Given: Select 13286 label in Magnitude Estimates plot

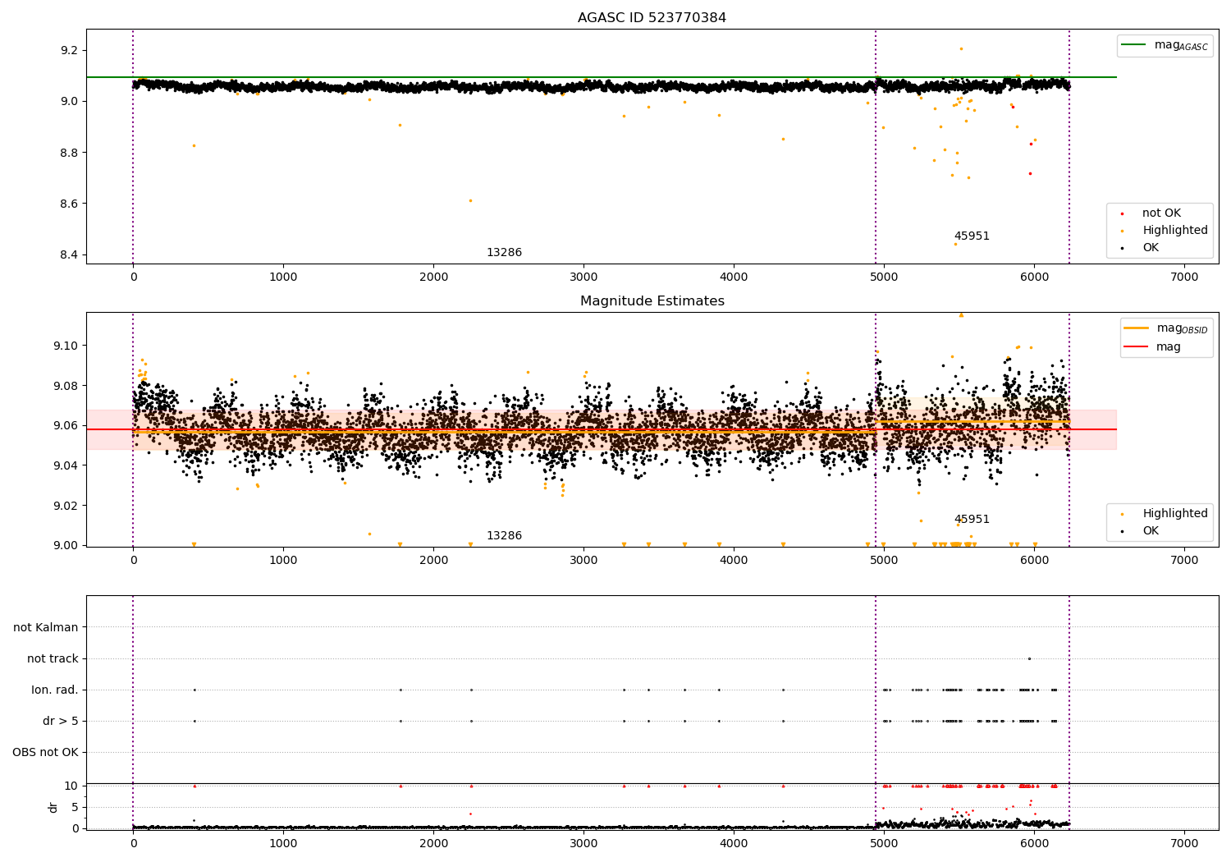Looking at the screenshot, I should click(504, 536).
